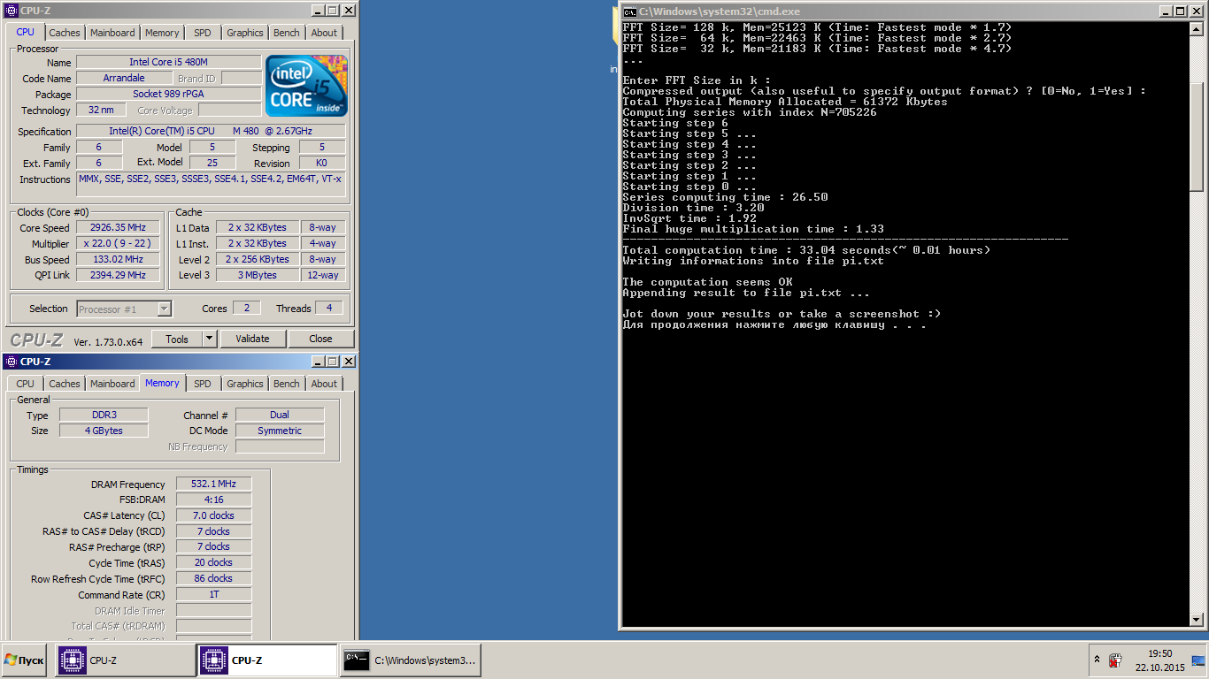Click the cmd window vertical scrollbar thumb
Image resolution: width=1209 pixels, height=679 pixels.
point(1197,137)
